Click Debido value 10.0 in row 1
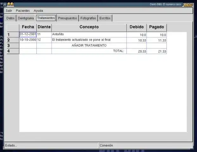This screenshot has width=197, height=152. click(137, 35)
